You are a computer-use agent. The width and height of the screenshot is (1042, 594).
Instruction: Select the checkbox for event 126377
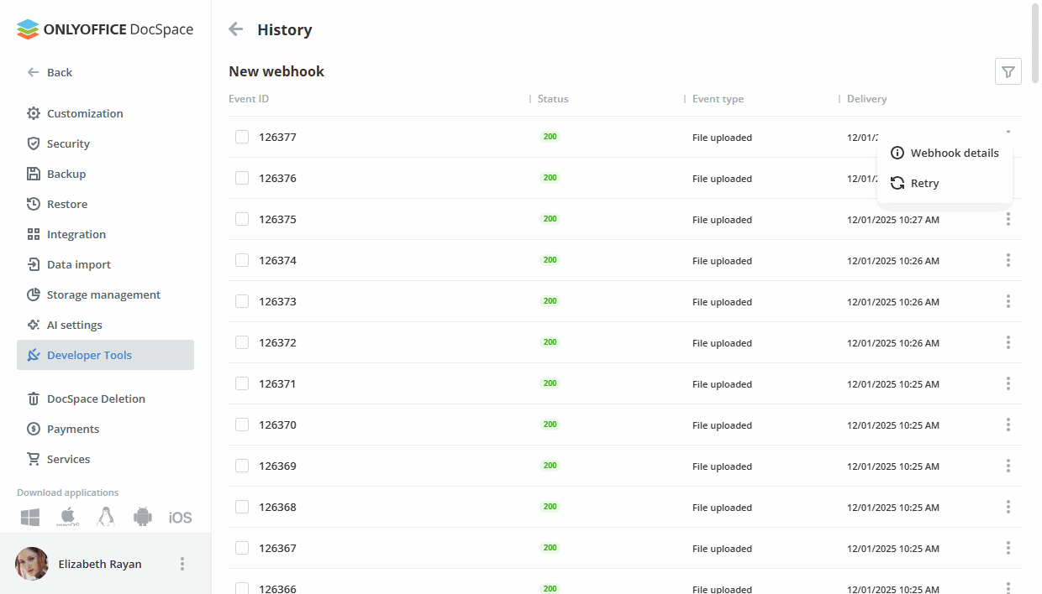[x=242, y=136]
